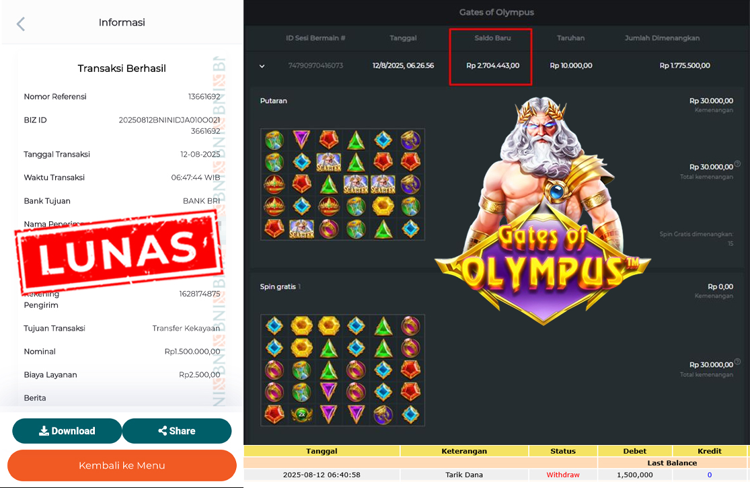Click the Saldo Baru column header
This screenshot has width=750, height=488.
[x=492, y=38]
